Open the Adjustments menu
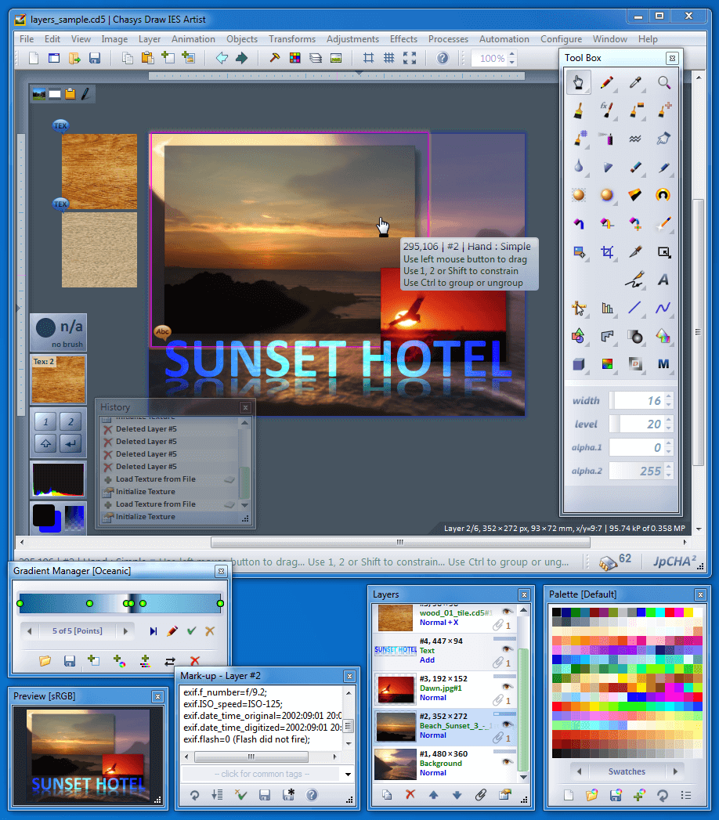 [352, 39]
